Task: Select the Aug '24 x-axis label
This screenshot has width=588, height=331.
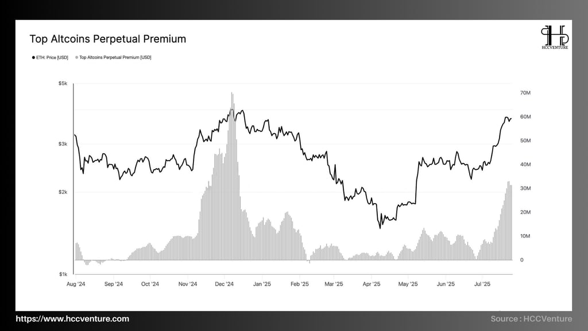Action: pyautogui.click(x=76, y=284)
